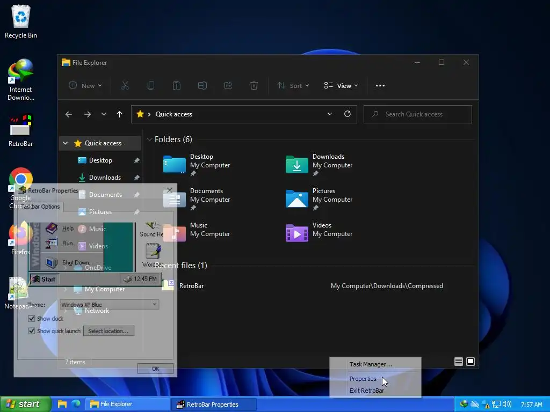The width and height of the screenshot is (550, 412).
Task: Switch to the large icons view in status bar
Action: [471, 362]
